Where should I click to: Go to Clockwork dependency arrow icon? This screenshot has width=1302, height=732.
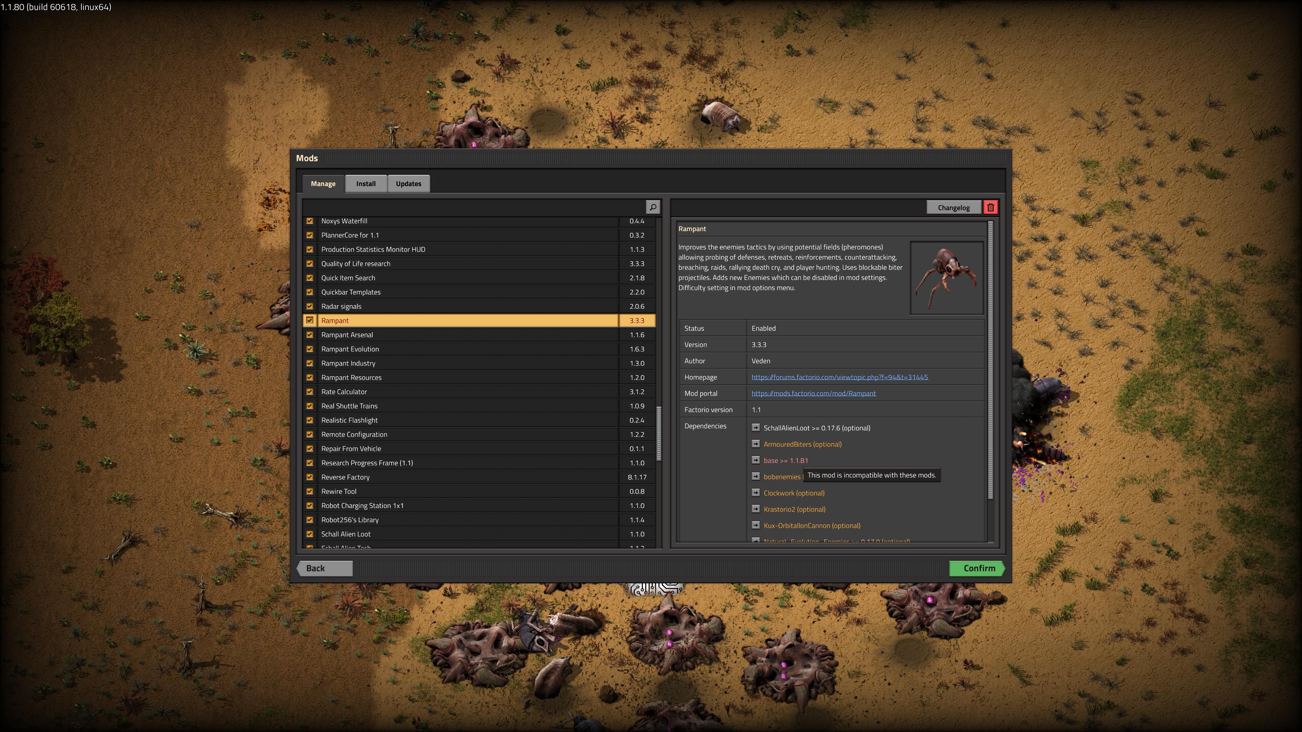pyautogui.click(x=756, y=492)
